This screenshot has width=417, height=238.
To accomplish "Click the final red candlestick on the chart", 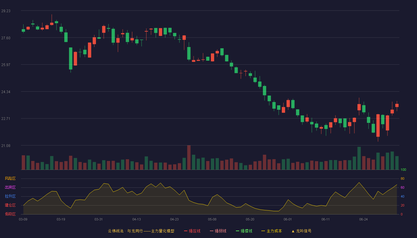I will tap(397, 105).
